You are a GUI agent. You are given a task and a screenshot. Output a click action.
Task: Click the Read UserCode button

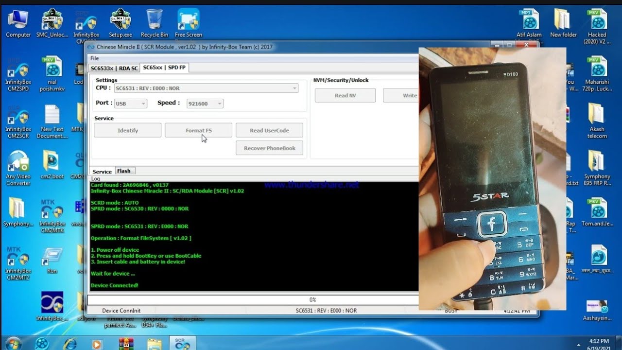pyautogui.click(x=269, y=130)
